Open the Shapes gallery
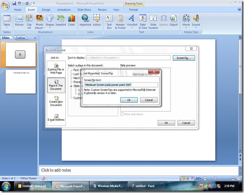The width and height of the screenshot is (244, 193). [x=50, y=21]
